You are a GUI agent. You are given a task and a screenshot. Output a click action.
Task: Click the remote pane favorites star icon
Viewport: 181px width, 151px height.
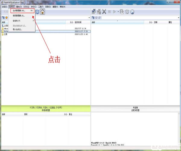click(x=96, y=18)
